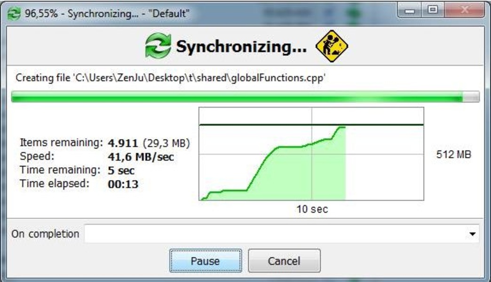The width and height of the screenshot is (491, 282).
Task: Click the Time elapsed value 00:13
Action: pyautogui.click(x=123, y=184)
